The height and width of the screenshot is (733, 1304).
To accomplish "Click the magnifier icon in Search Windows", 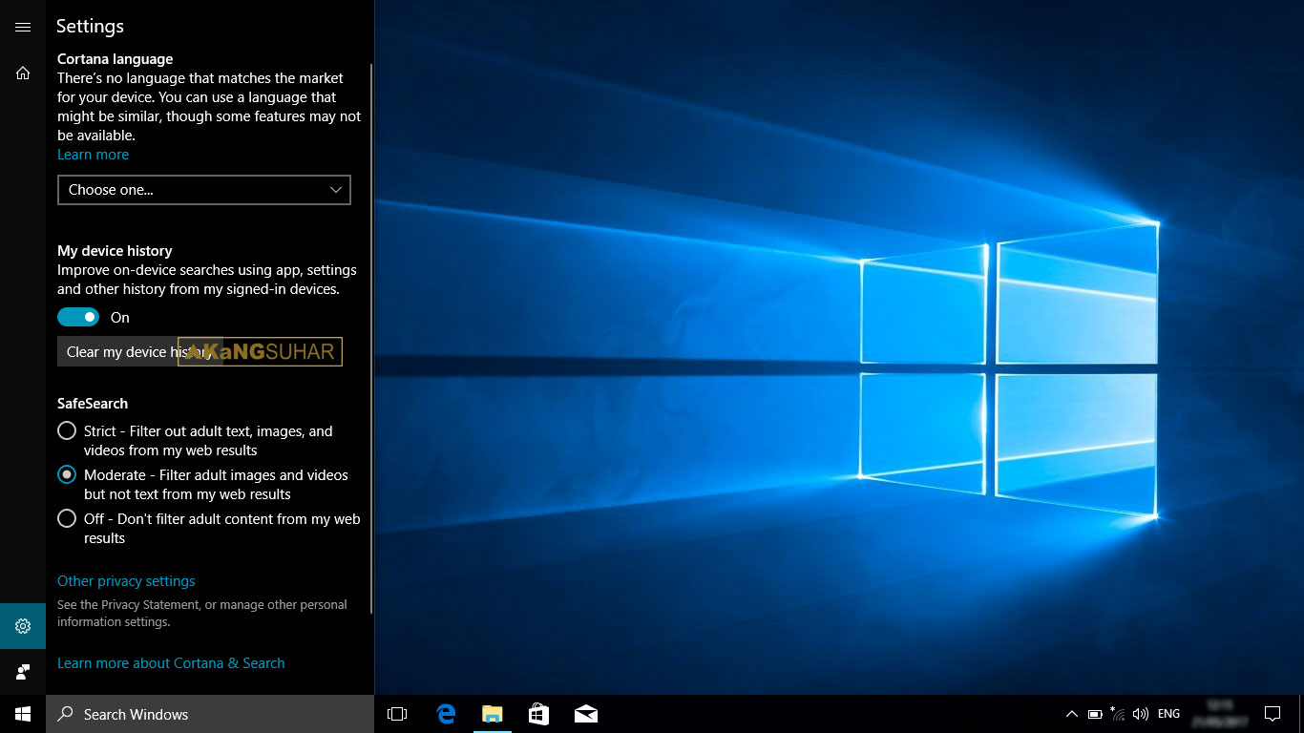I will coord(66,714).
